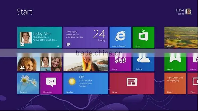The height and width of the screenshot is (111, 198).
Task: Open Anna's BBQ calendar event tile
Action: 86,37
